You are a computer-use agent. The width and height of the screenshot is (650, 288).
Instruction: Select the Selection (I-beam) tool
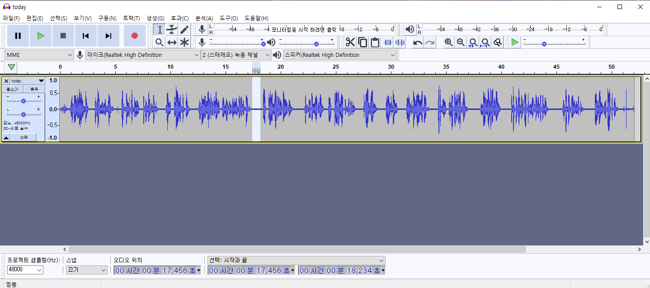coord(159,30)
